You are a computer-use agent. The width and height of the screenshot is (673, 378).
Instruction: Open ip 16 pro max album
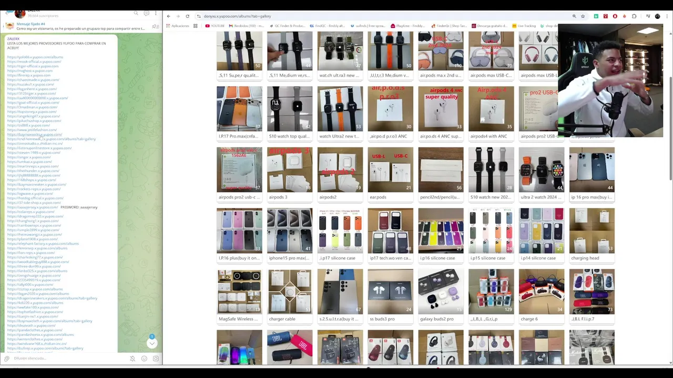click(x=592, y=174)
